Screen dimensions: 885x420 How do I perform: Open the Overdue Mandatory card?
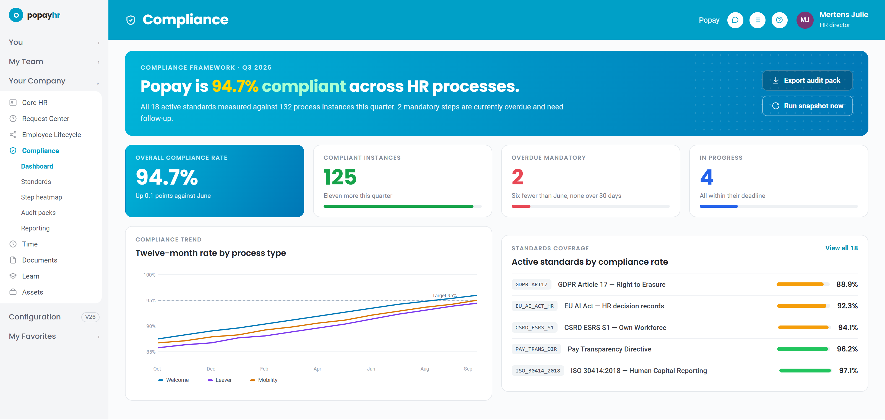pyautogui.click(x=590, y=181)
